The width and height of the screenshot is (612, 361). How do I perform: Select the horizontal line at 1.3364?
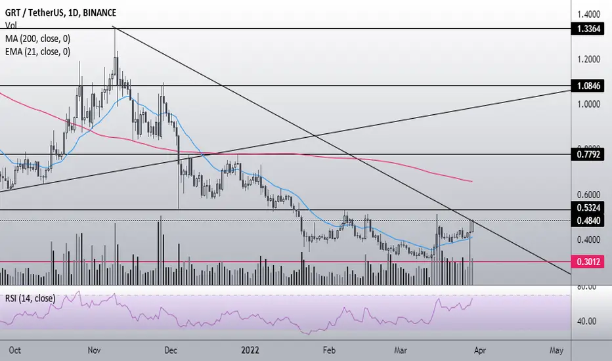click(x=285, y=28)
